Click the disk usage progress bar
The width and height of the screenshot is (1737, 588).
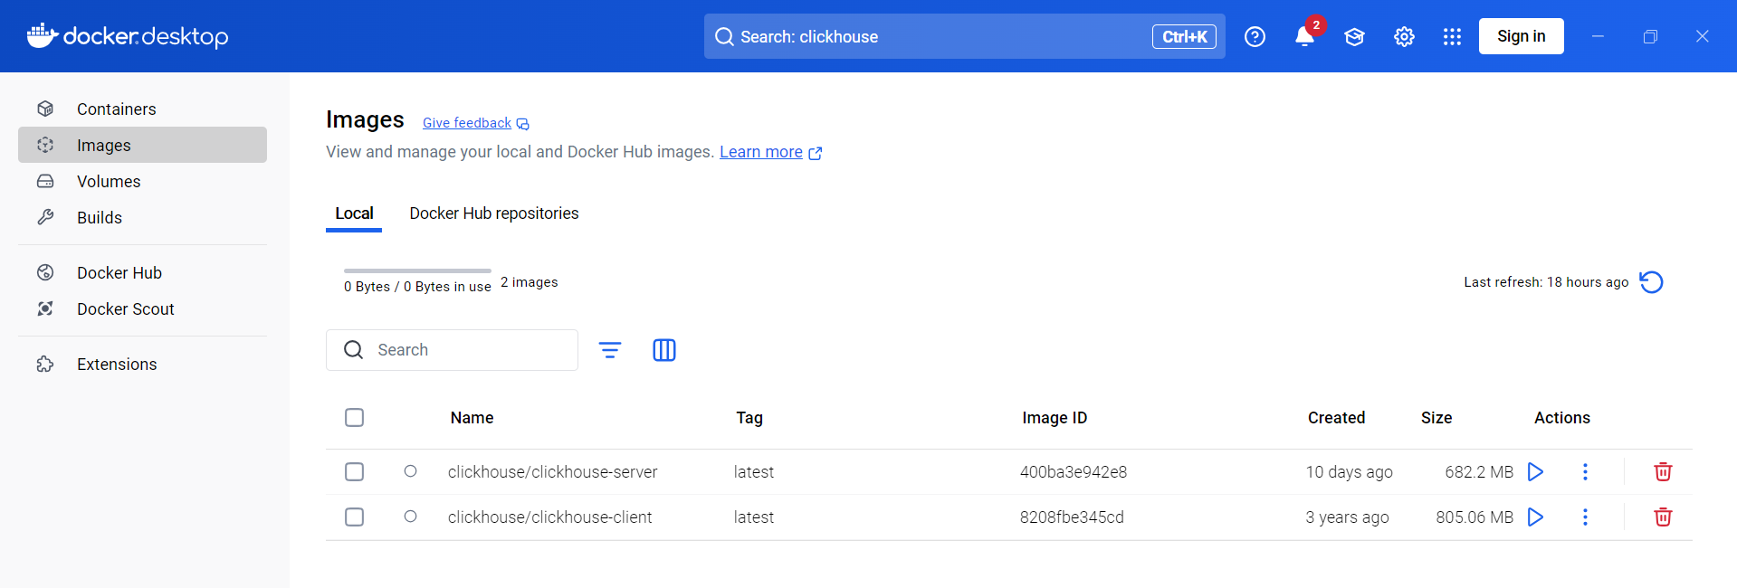(x=417, y=270)
